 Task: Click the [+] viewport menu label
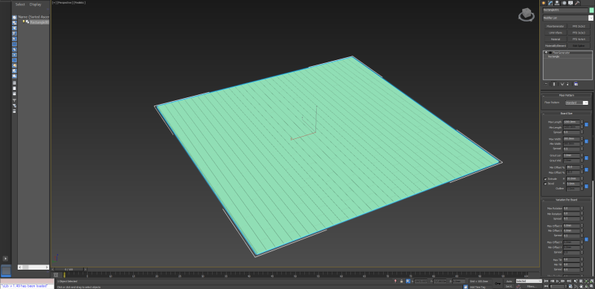pos(54,3)
